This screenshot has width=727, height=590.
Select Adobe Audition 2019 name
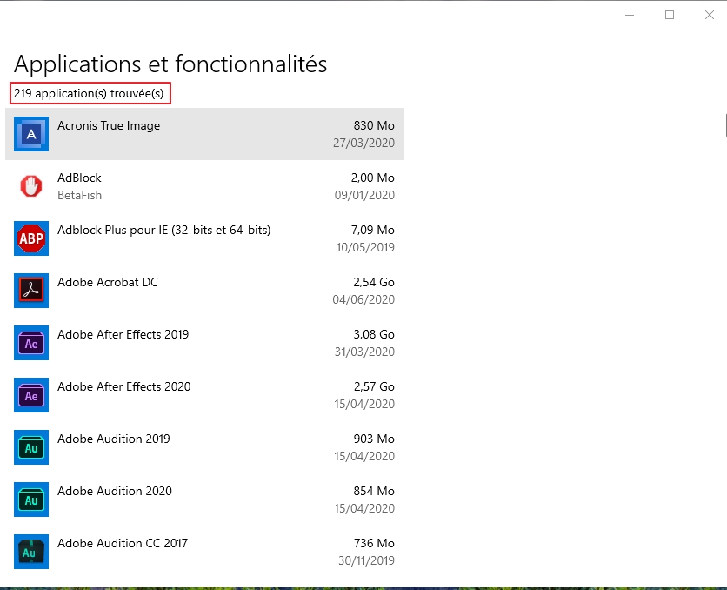click(x=114, y=439)
